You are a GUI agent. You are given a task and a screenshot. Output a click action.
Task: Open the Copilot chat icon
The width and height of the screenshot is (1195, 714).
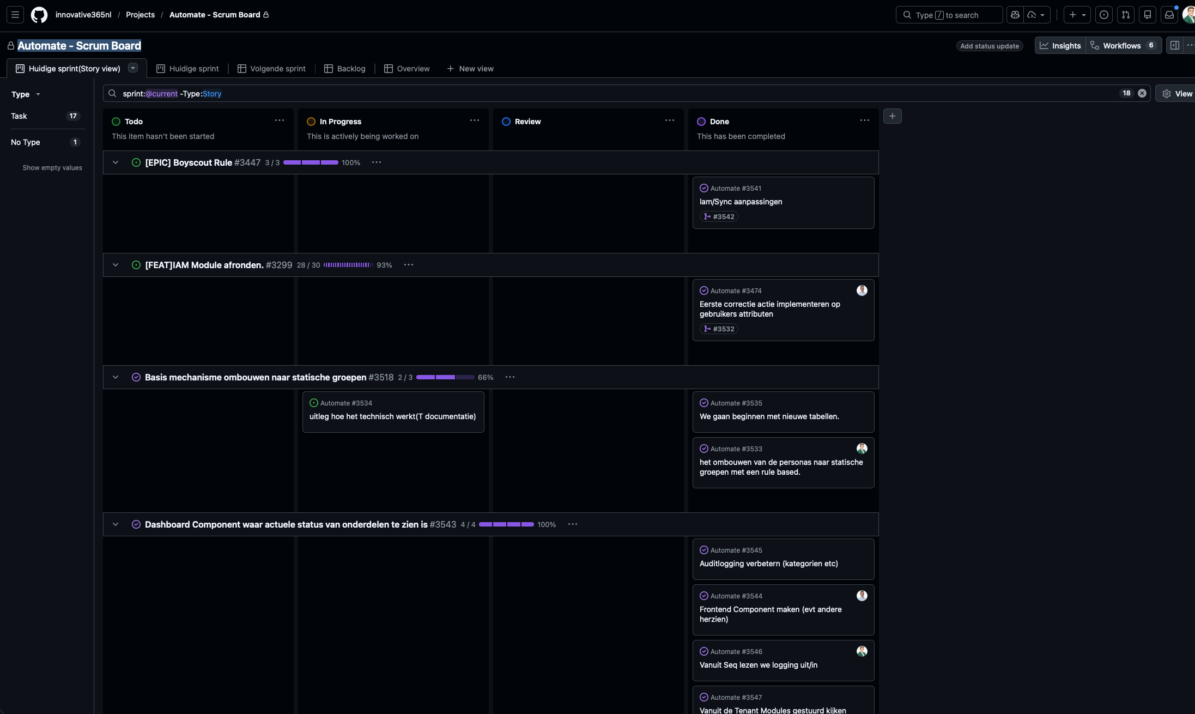click(1015, 15)
